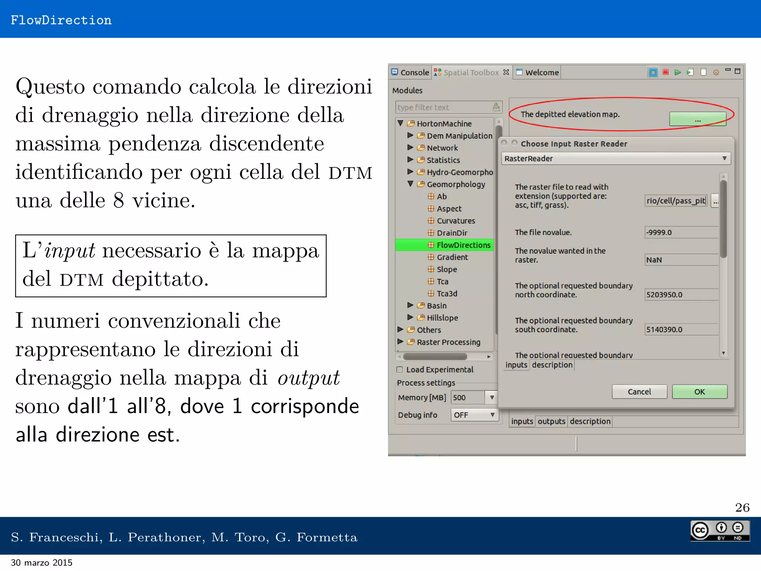Click the run-to-script notepad icon
This screenshot has height=571, width=761.
[690, 72]
